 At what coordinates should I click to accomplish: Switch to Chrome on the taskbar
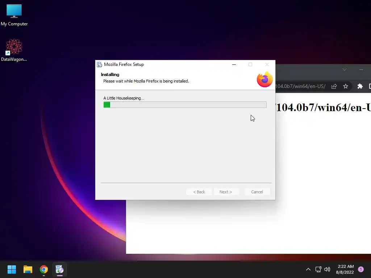click(x=44, y=269)
